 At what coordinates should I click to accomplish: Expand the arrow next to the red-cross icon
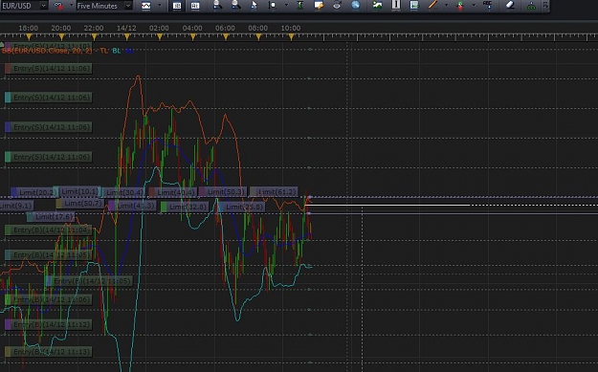(71, 6)
